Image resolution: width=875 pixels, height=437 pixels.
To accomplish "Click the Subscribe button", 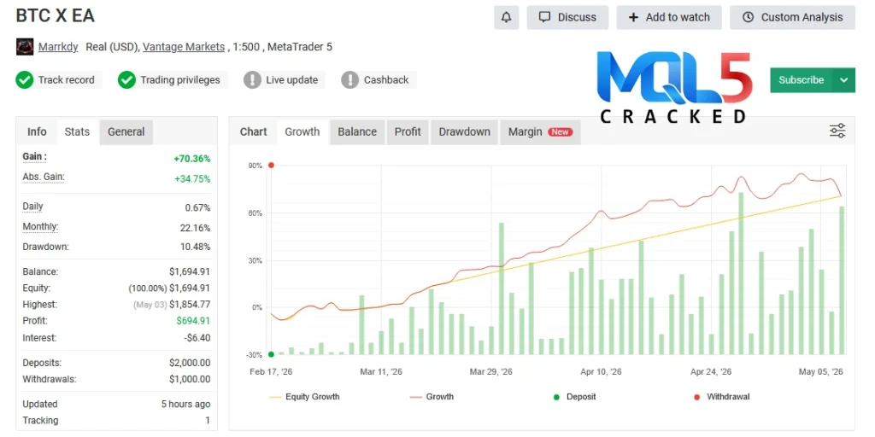I will pyautogui.click(x=802, y=79).
